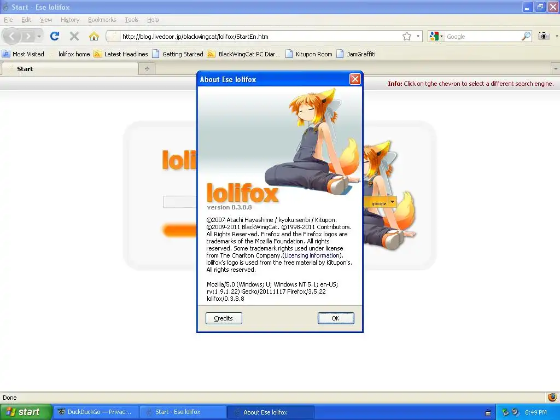Viewport: 560px width, 420px height.
Task: Open the View menu
Action: coord(46,20)
